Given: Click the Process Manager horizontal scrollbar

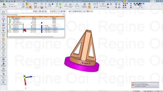Looking at the screenshot, I should tap(31, 37).
